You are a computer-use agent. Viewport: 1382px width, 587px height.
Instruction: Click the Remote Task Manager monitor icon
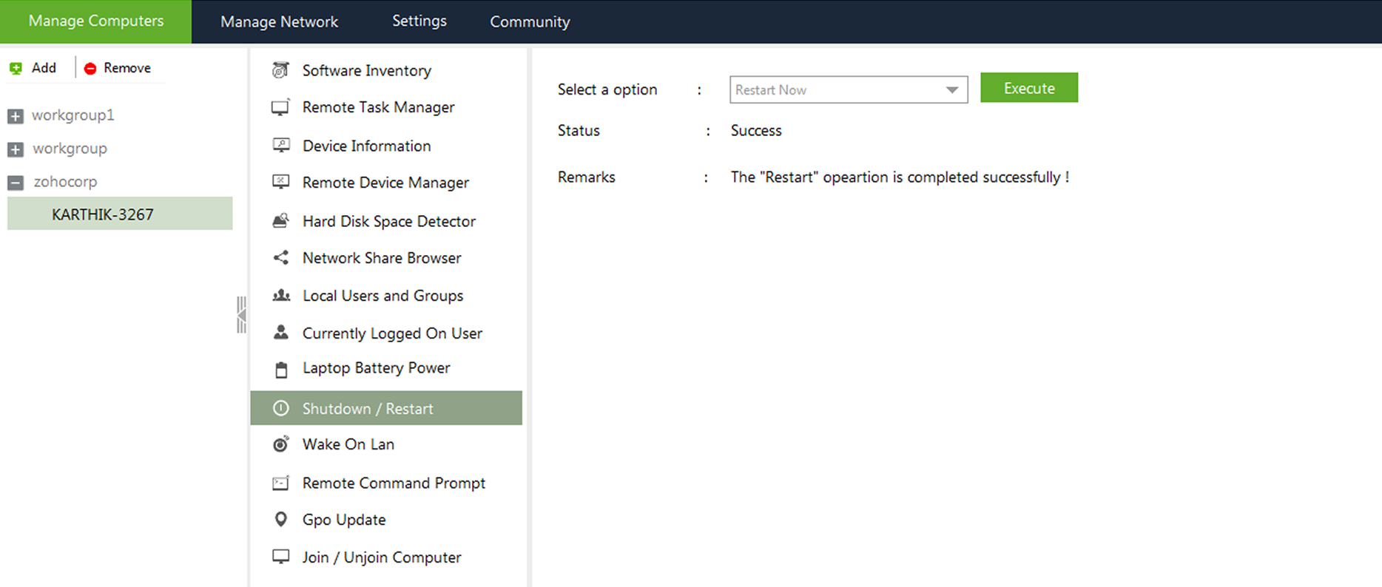[280, 107]
